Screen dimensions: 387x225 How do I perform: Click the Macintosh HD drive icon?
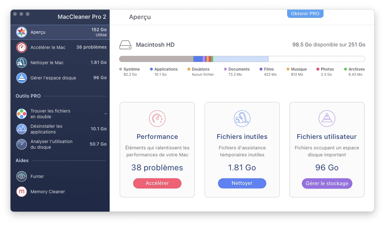click(125, 45)
